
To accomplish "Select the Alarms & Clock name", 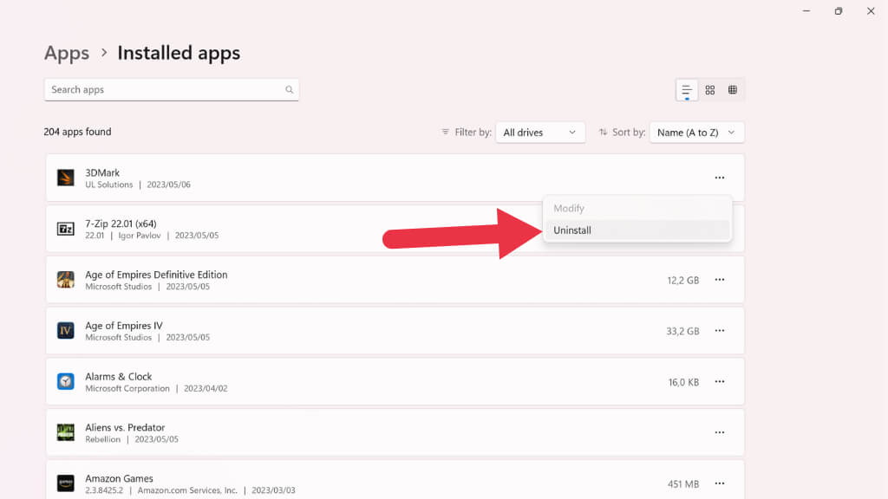I will (118, 376).
